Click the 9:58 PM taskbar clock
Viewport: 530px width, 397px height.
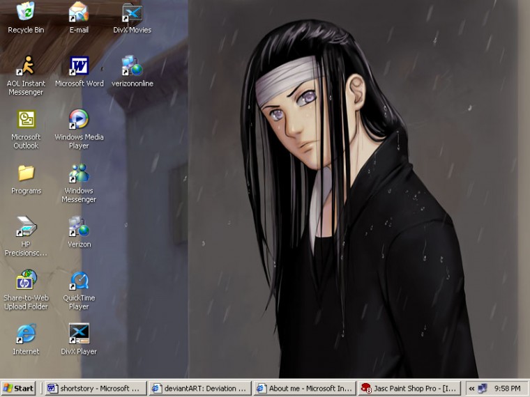(508, 389)
